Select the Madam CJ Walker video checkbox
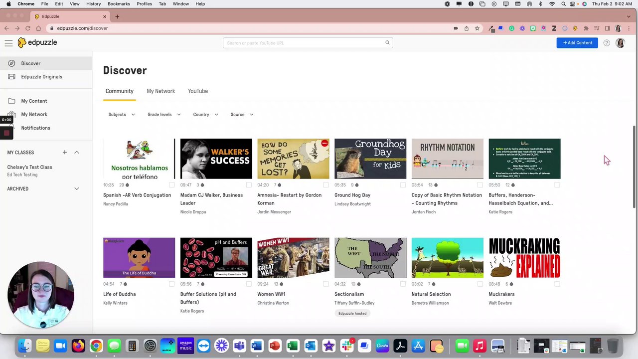 249,185
